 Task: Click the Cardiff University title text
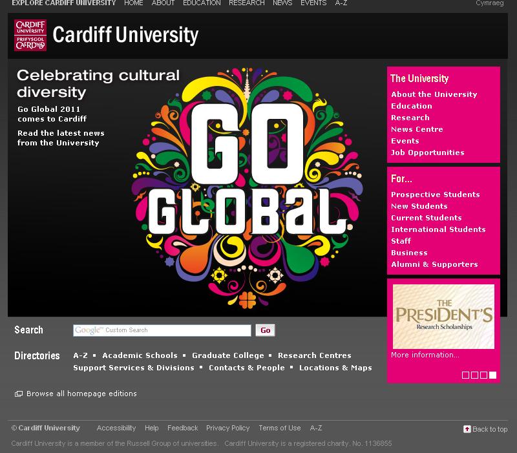pos(125,35)
